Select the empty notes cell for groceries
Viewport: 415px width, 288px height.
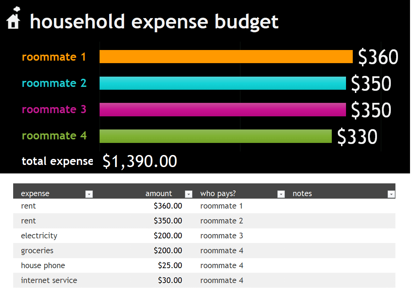coord(344,250)
